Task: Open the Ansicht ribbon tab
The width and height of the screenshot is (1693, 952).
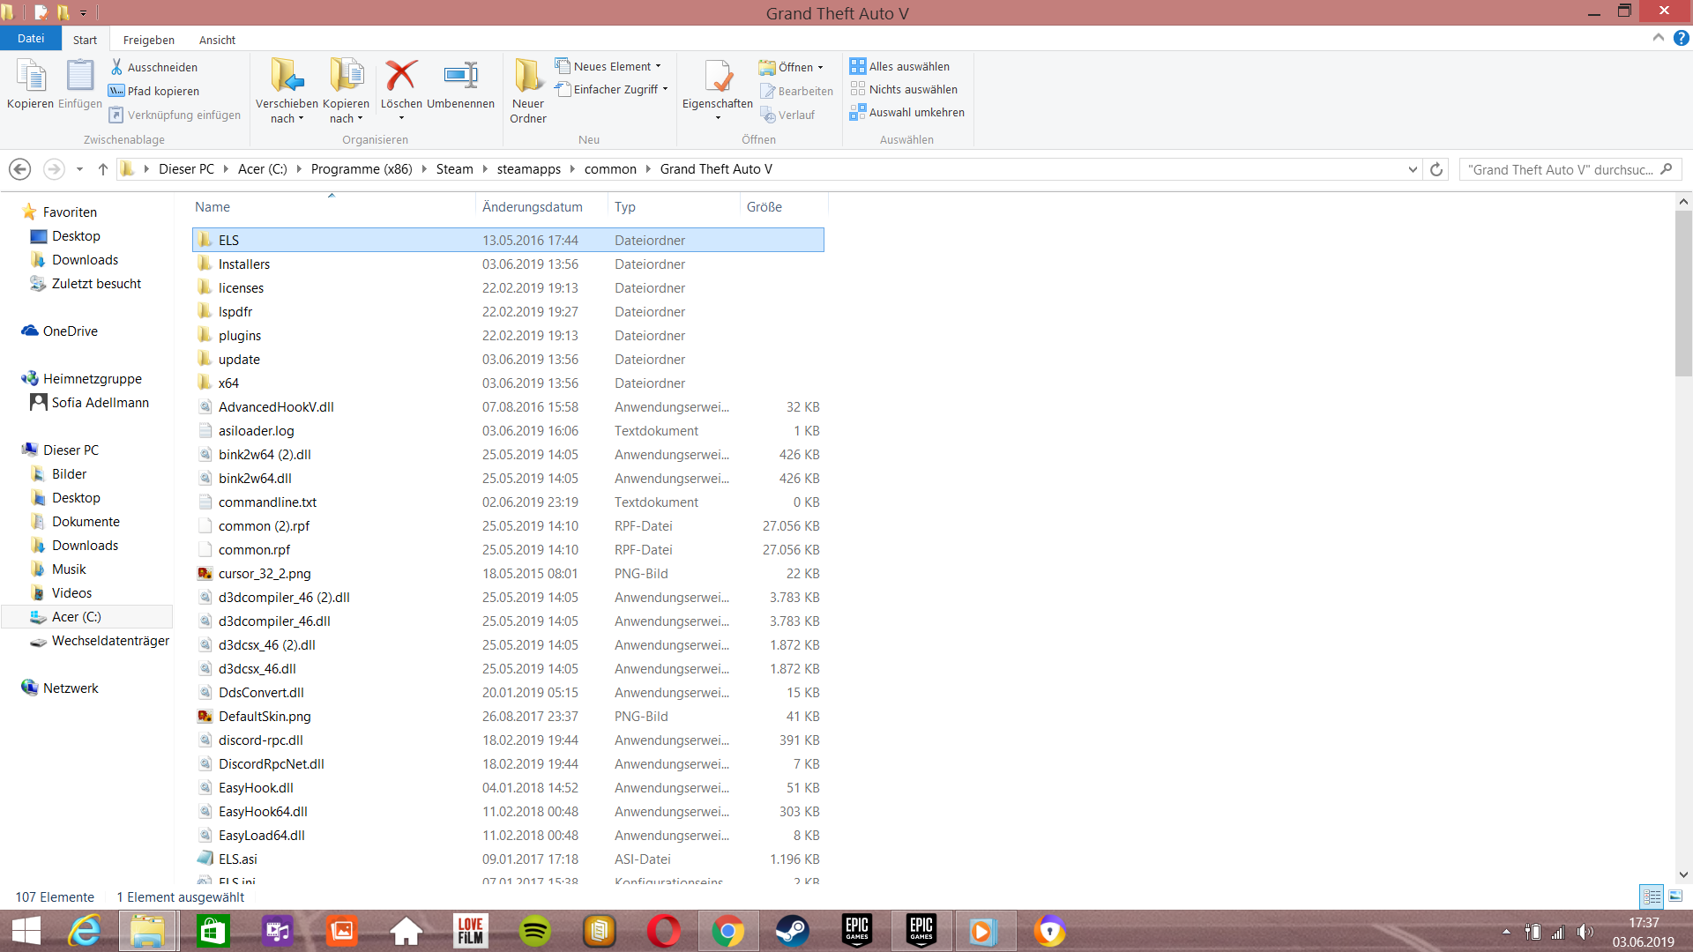Action: (217, 40)
